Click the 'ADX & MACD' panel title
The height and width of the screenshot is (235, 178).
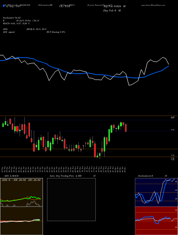point(11,176)
